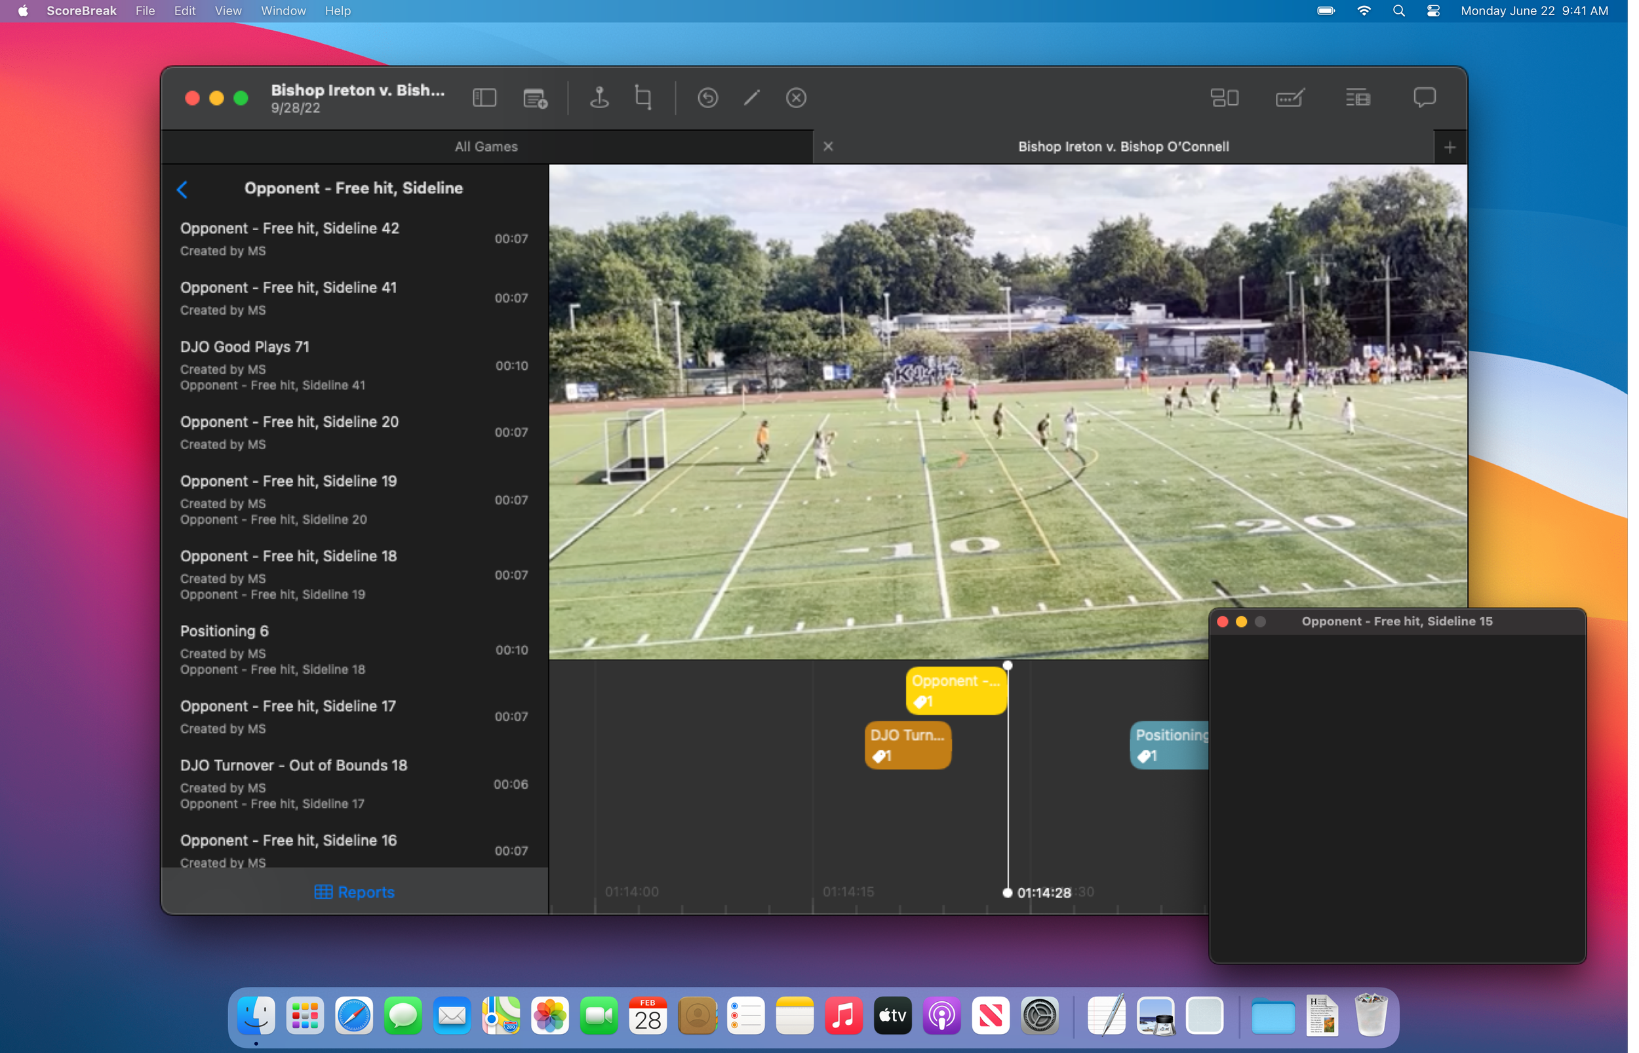Open the list detail panel icon

coord(1357,98)
